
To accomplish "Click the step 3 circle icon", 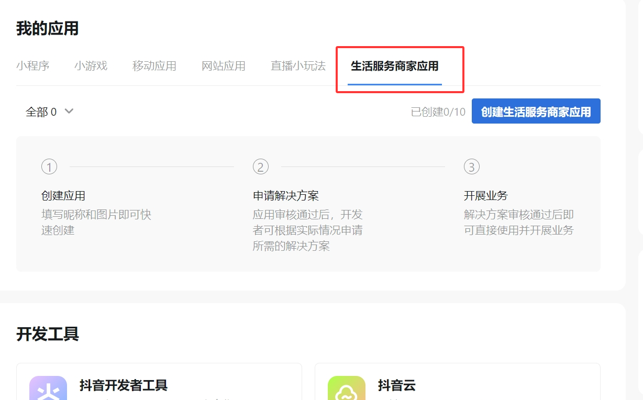I will (x=472, y=167).
